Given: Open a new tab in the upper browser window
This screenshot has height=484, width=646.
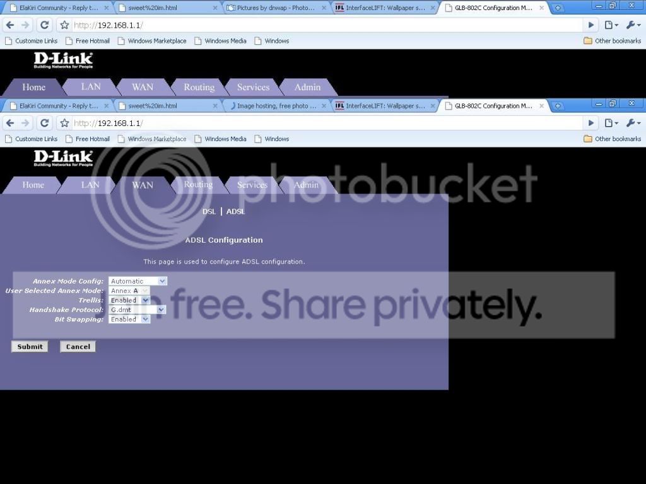Looking at the screenshot, I should coord(557,8).
